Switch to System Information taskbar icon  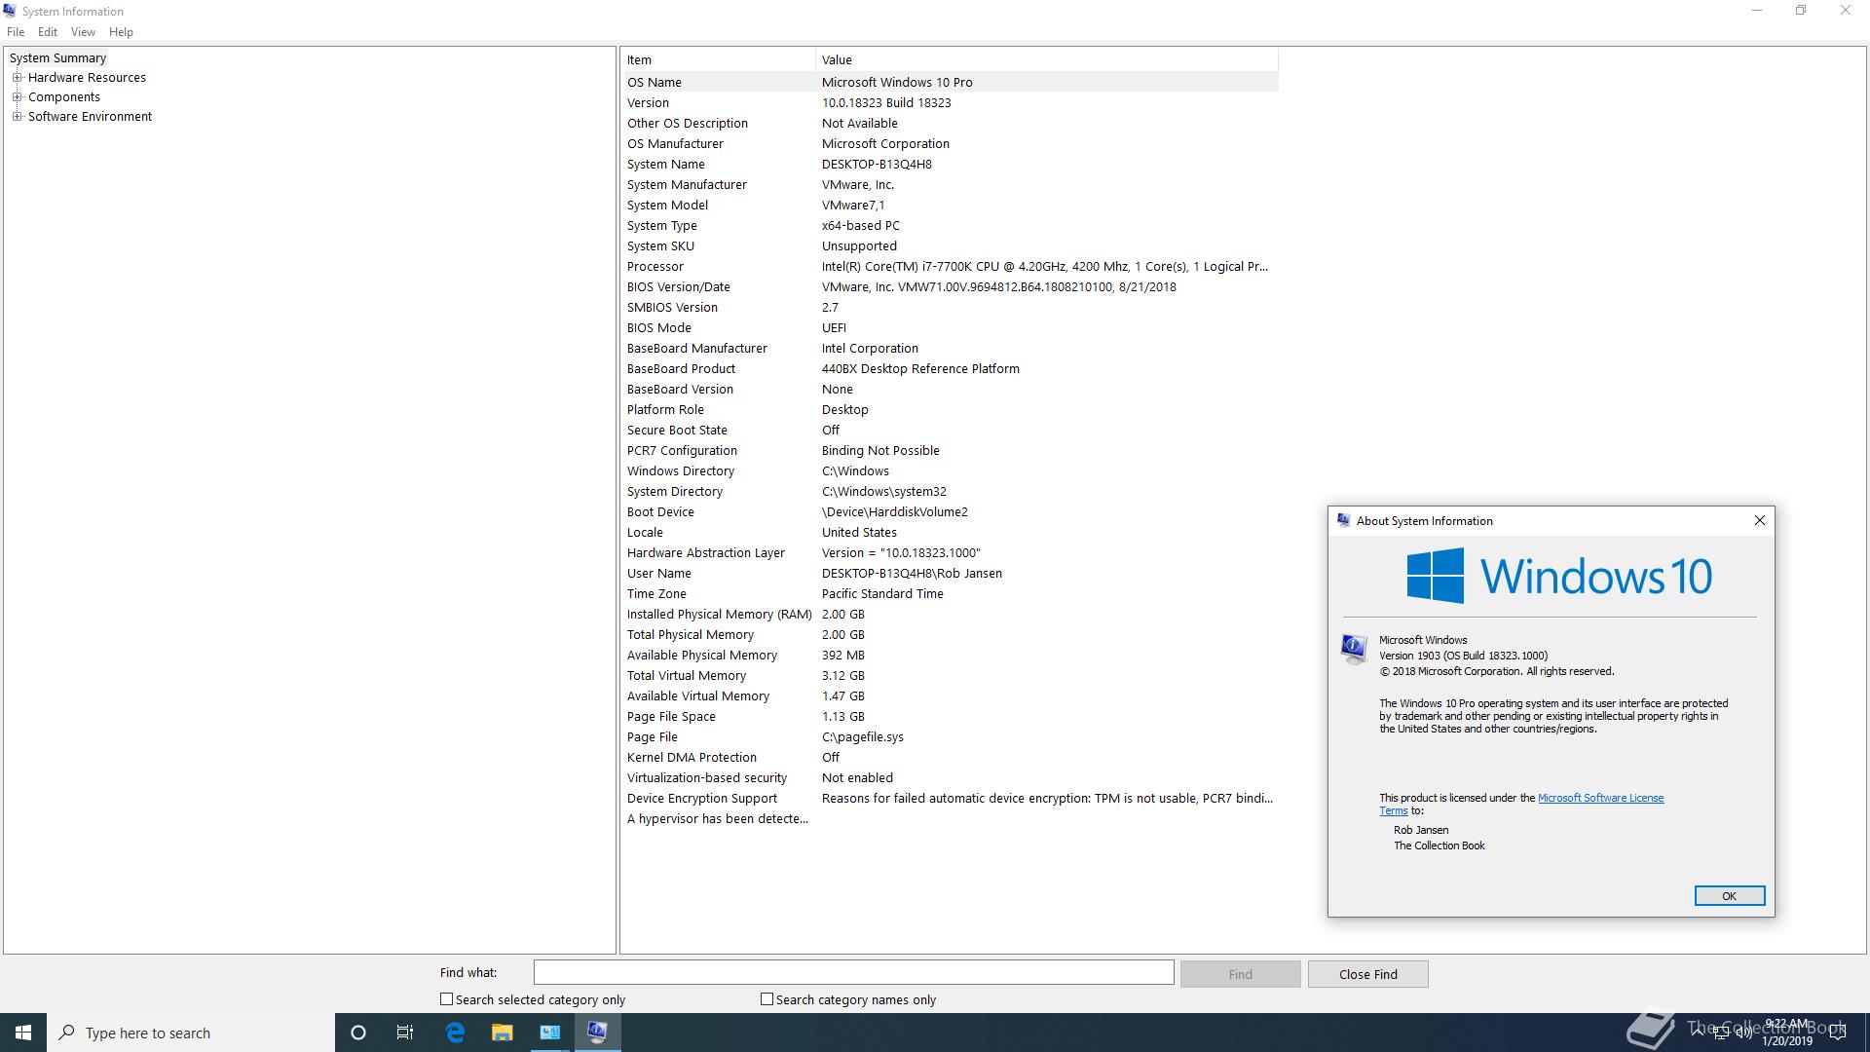[x=597, y=1033]
